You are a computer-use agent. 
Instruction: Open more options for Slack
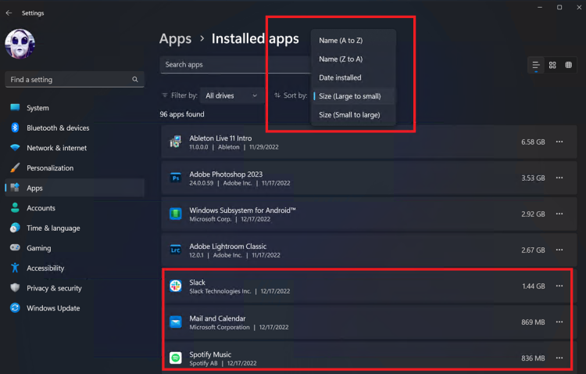(559, 286)
